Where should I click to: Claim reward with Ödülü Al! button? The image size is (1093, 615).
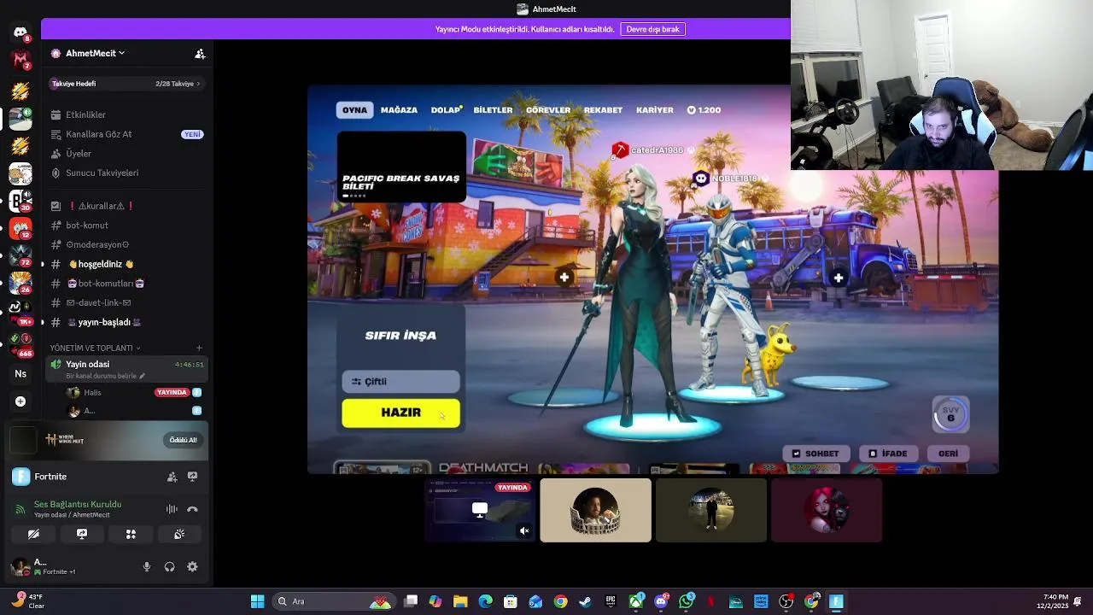click(x=183, y=440)
